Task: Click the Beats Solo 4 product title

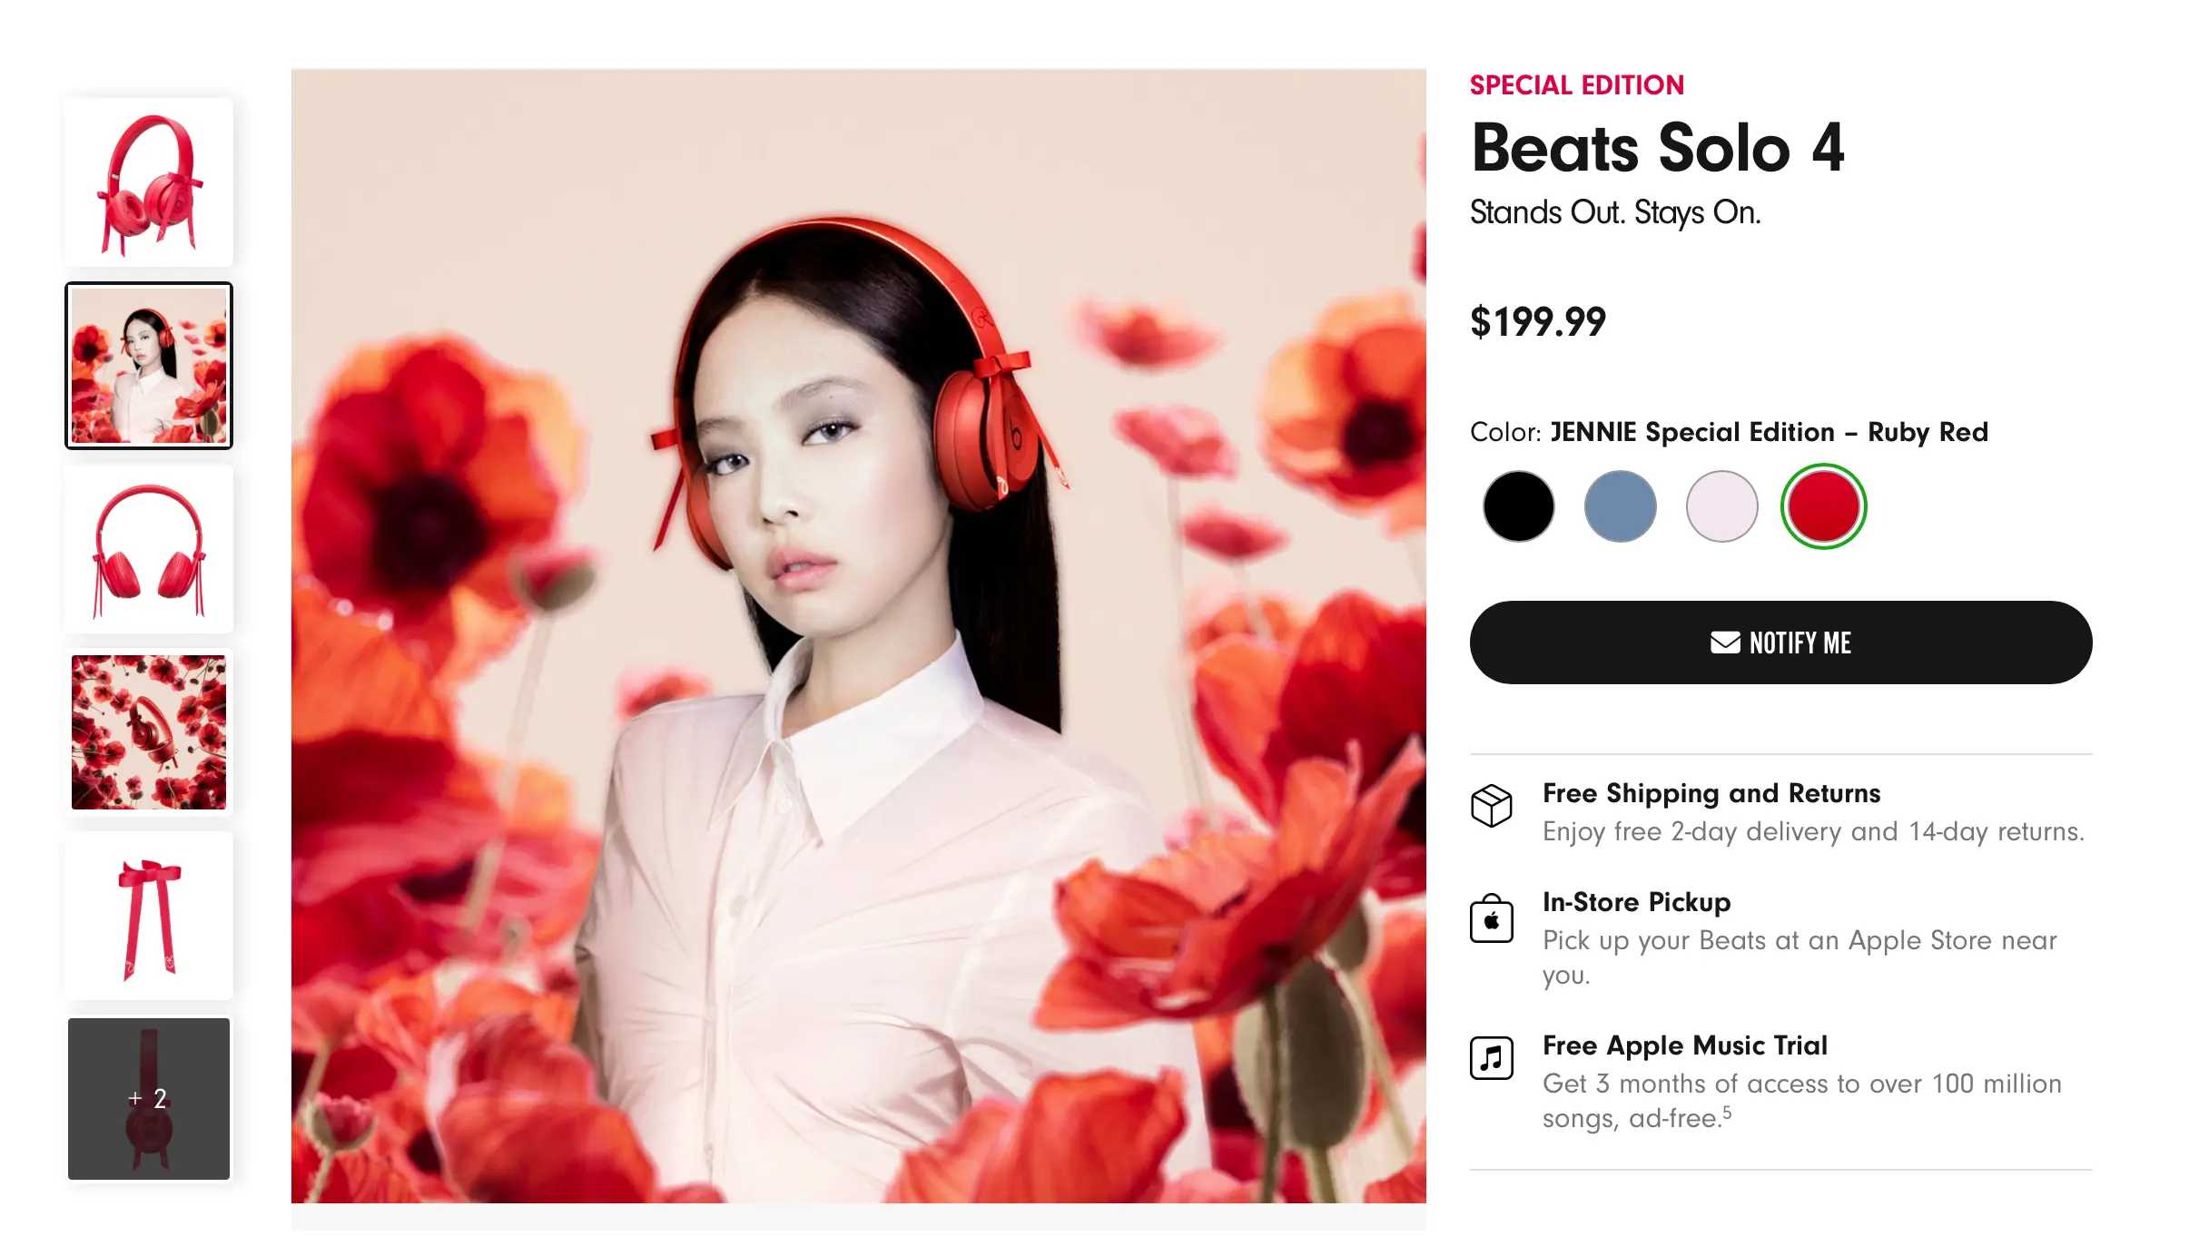Action: pyautogui.click(x=1658, y=148)
